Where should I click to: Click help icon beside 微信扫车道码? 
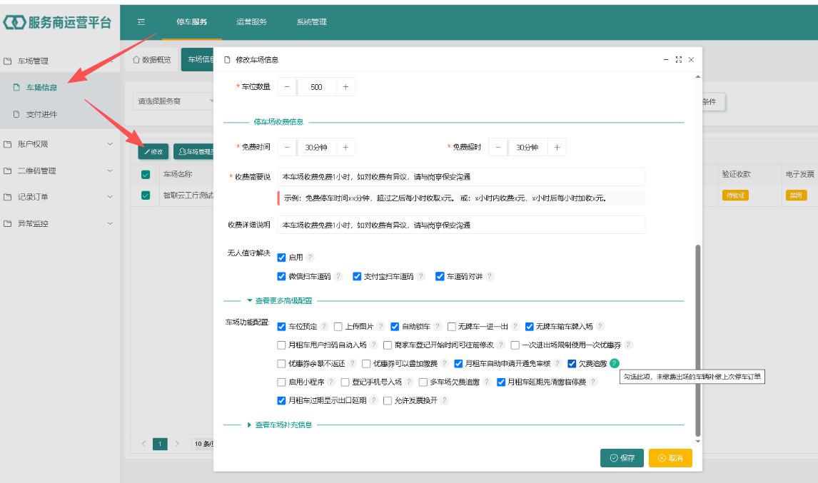click(x=338, y=276)
